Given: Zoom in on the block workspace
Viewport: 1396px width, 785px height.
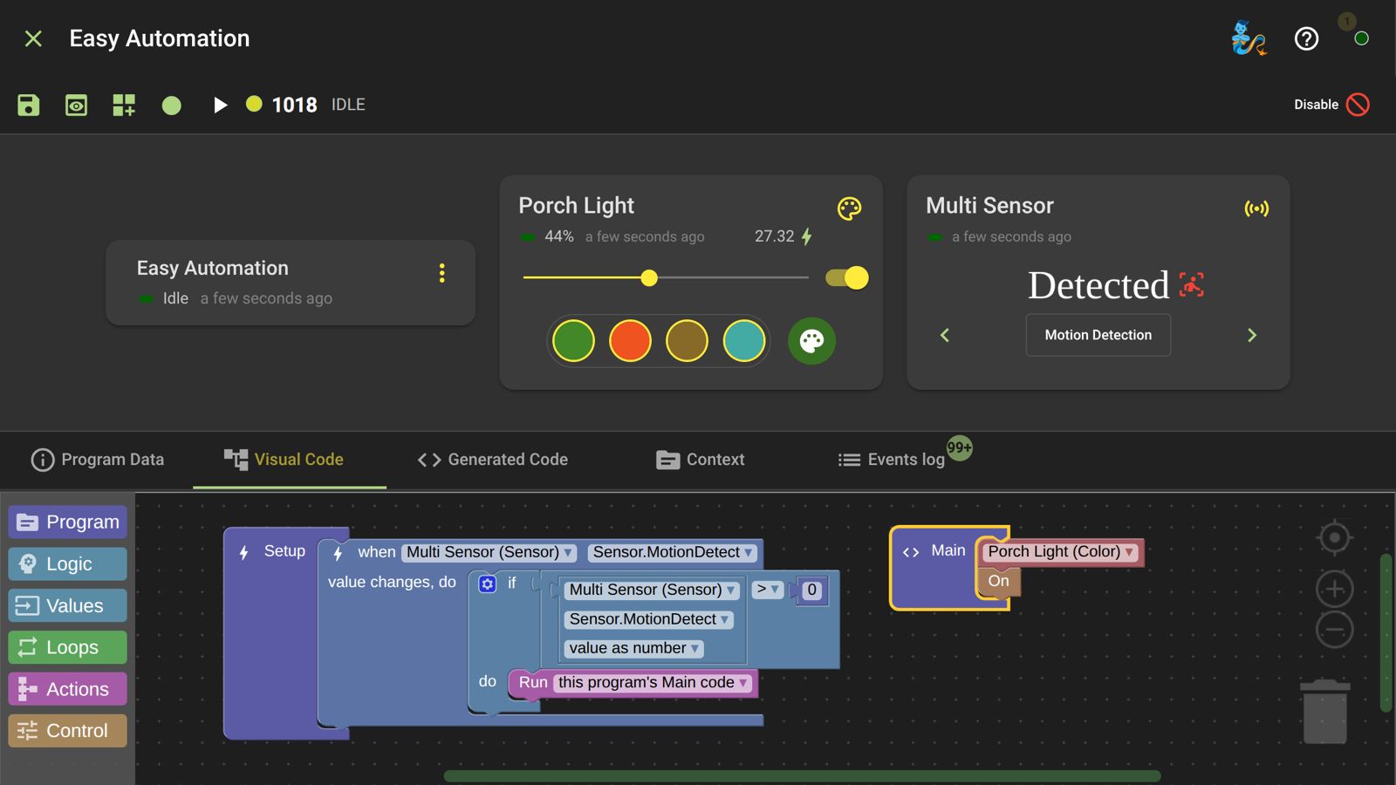Looking at the screenshot, I should pos(1334,590).
